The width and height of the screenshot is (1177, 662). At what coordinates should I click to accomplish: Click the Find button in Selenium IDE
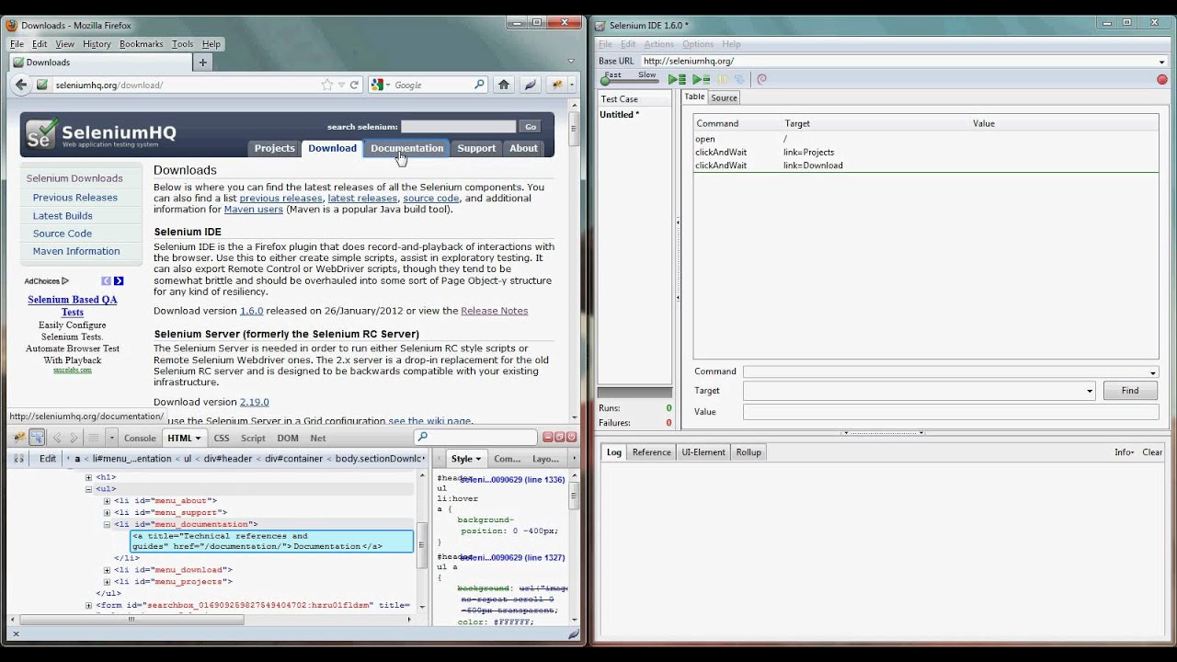1130,391
